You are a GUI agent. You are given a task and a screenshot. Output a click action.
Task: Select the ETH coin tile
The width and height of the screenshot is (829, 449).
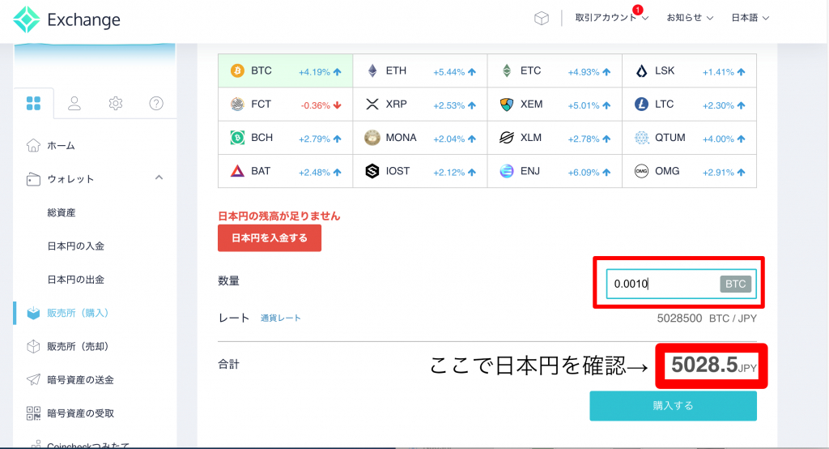click(x=419, y=71)
